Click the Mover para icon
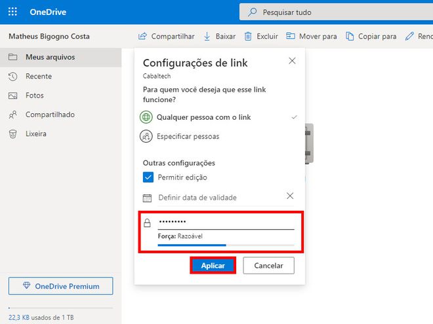The height and width of the screenshot is (324, 433). (x=291, y=36)
